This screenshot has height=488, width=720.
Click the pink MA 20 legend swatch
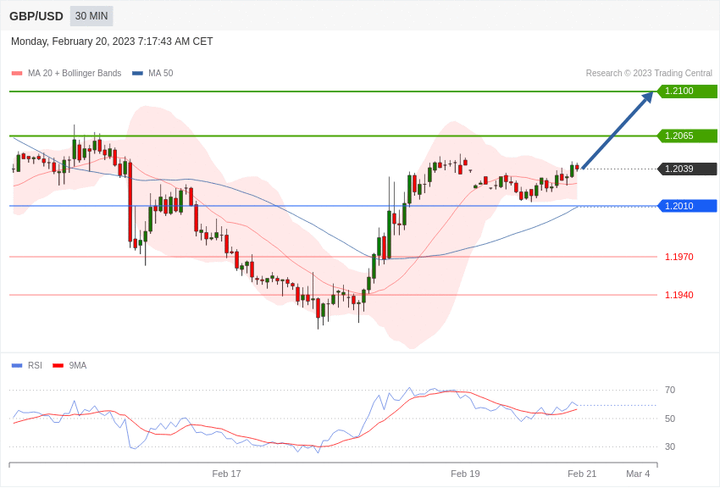click(17, 73)
